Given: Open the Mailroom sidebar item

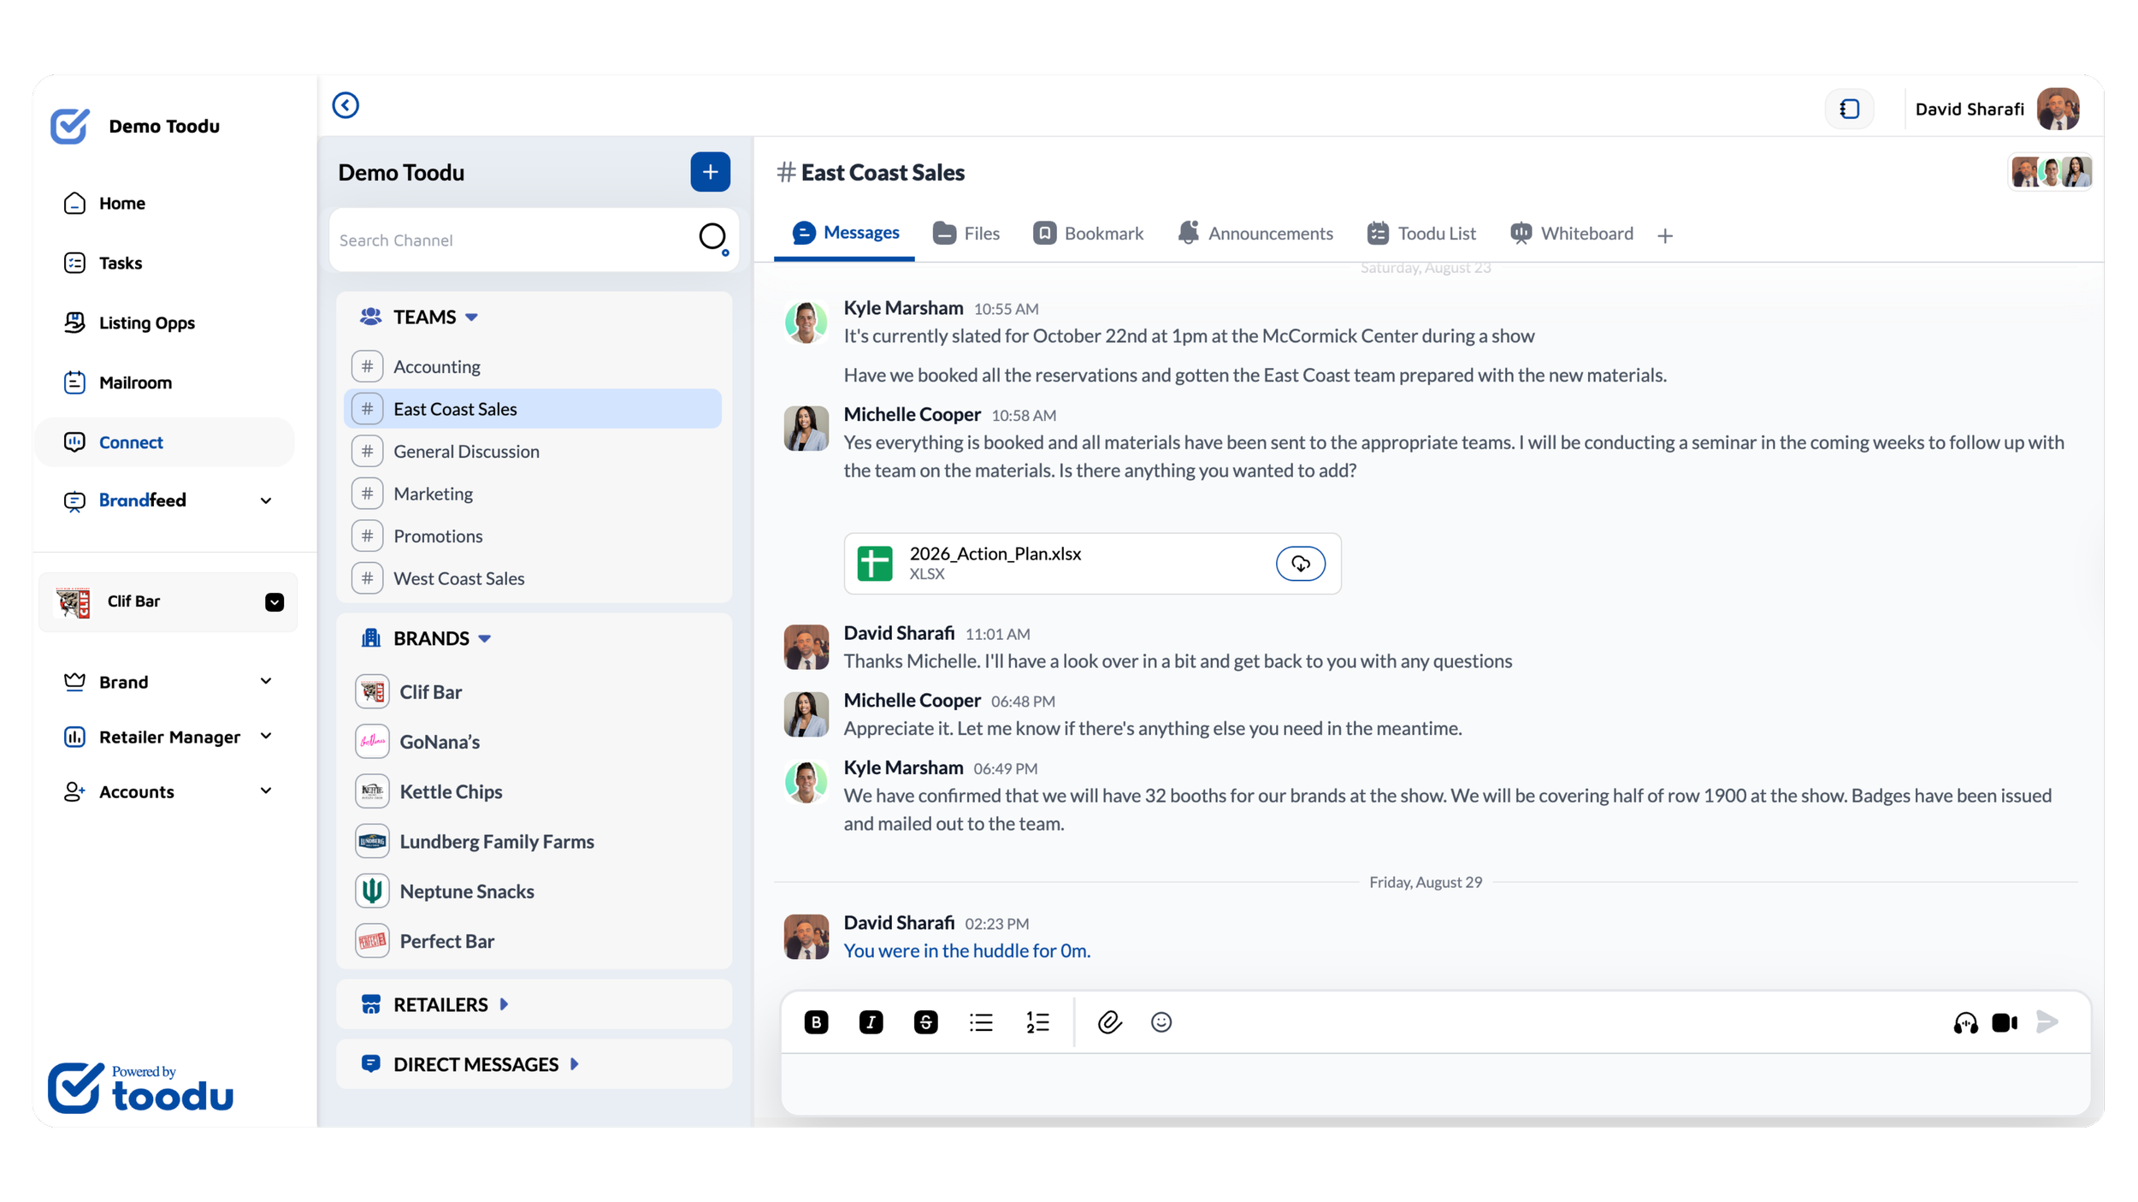Looking at the screenshot, I should point(135,382).
